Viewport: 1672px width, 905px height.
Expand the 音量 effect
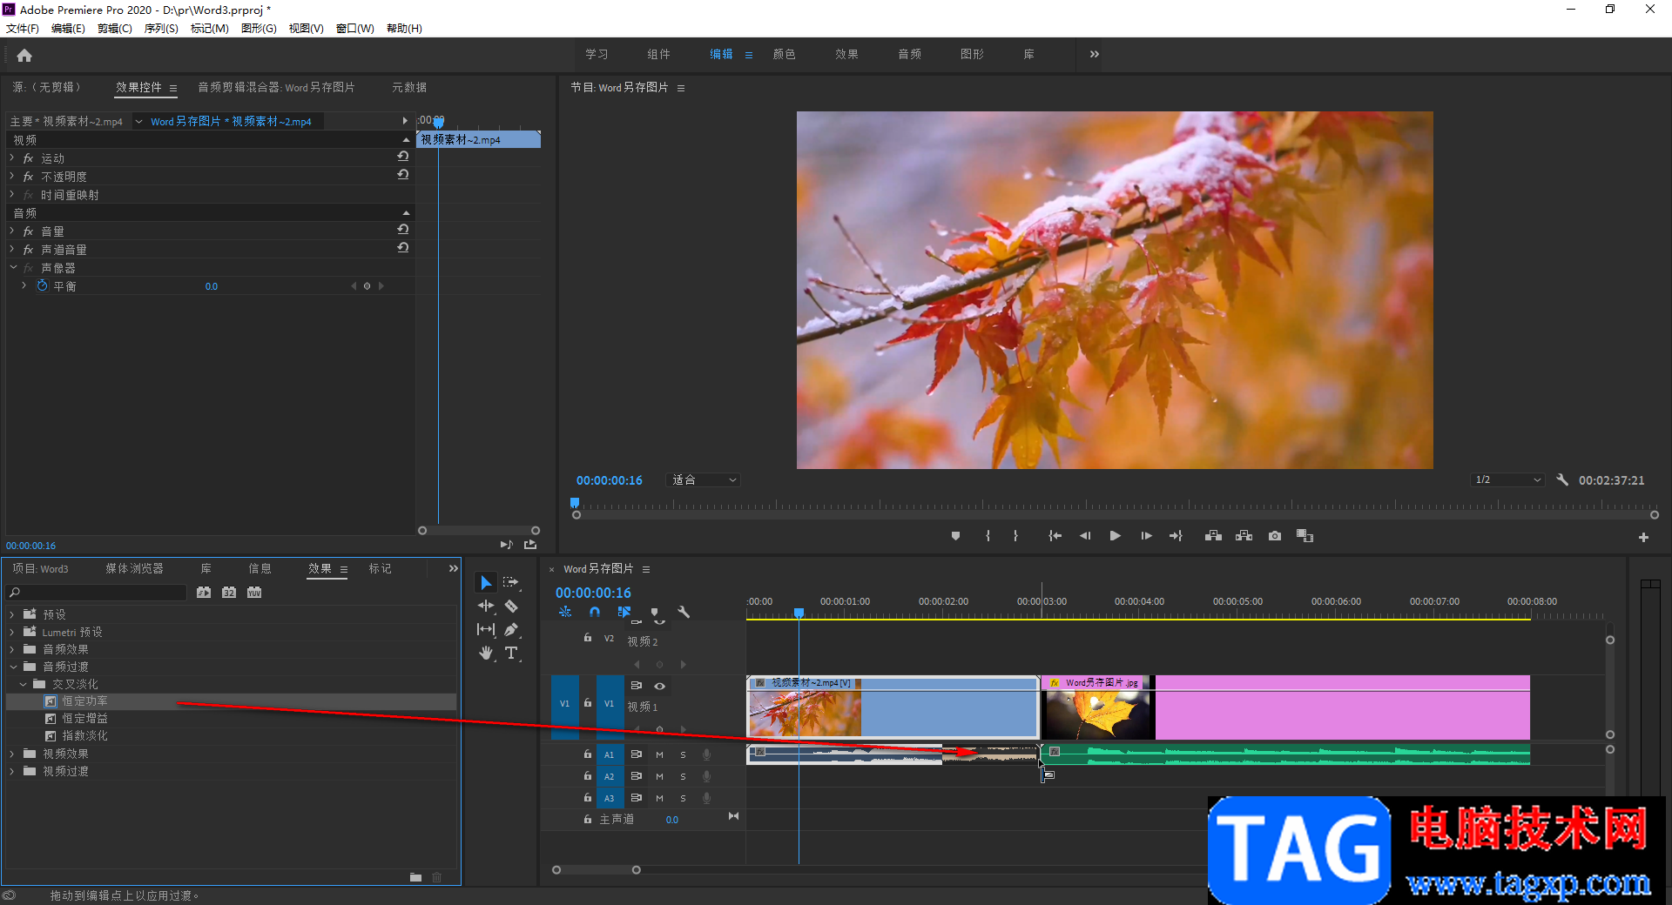(x=12, y=231)
